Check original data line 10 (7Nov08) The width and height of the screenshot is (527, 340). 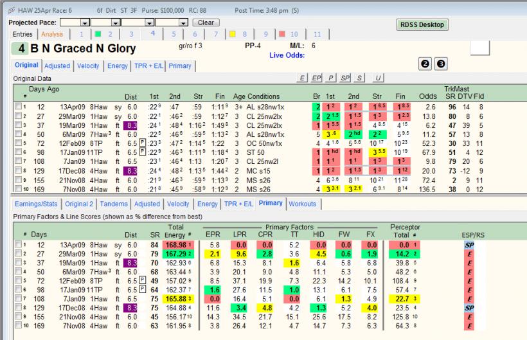(18, 188)
